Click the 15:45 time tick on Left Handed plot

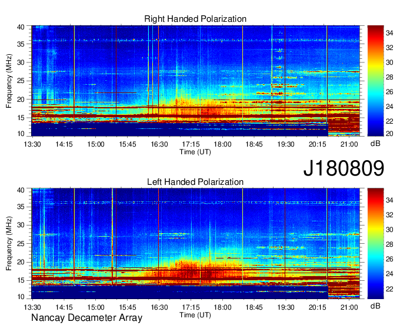tap(127, 307)
